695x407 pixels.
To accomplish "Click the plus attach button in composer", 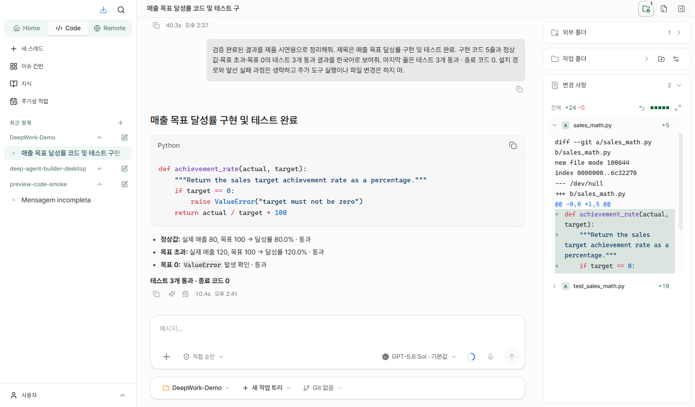I will (166, 357).
